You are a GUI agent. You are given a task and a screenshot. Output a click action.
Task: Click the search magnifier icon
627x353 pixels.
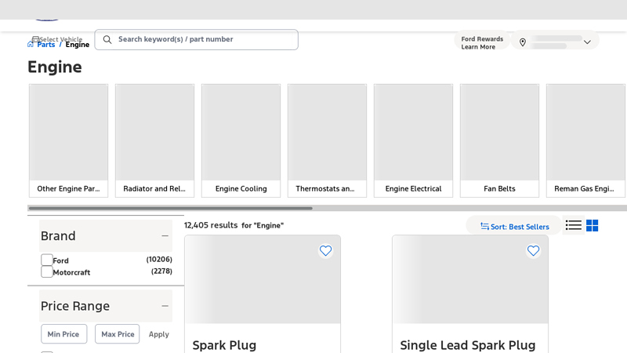pyautogui.click(x=107, y=40)
